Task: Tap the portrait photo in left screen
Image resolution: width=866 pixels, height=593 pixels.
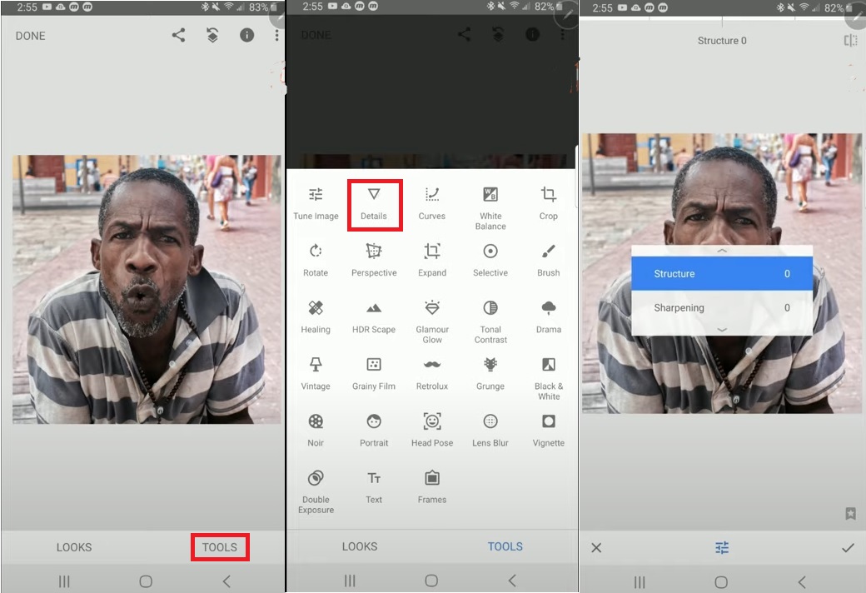Action: click(x=147, y=289)
